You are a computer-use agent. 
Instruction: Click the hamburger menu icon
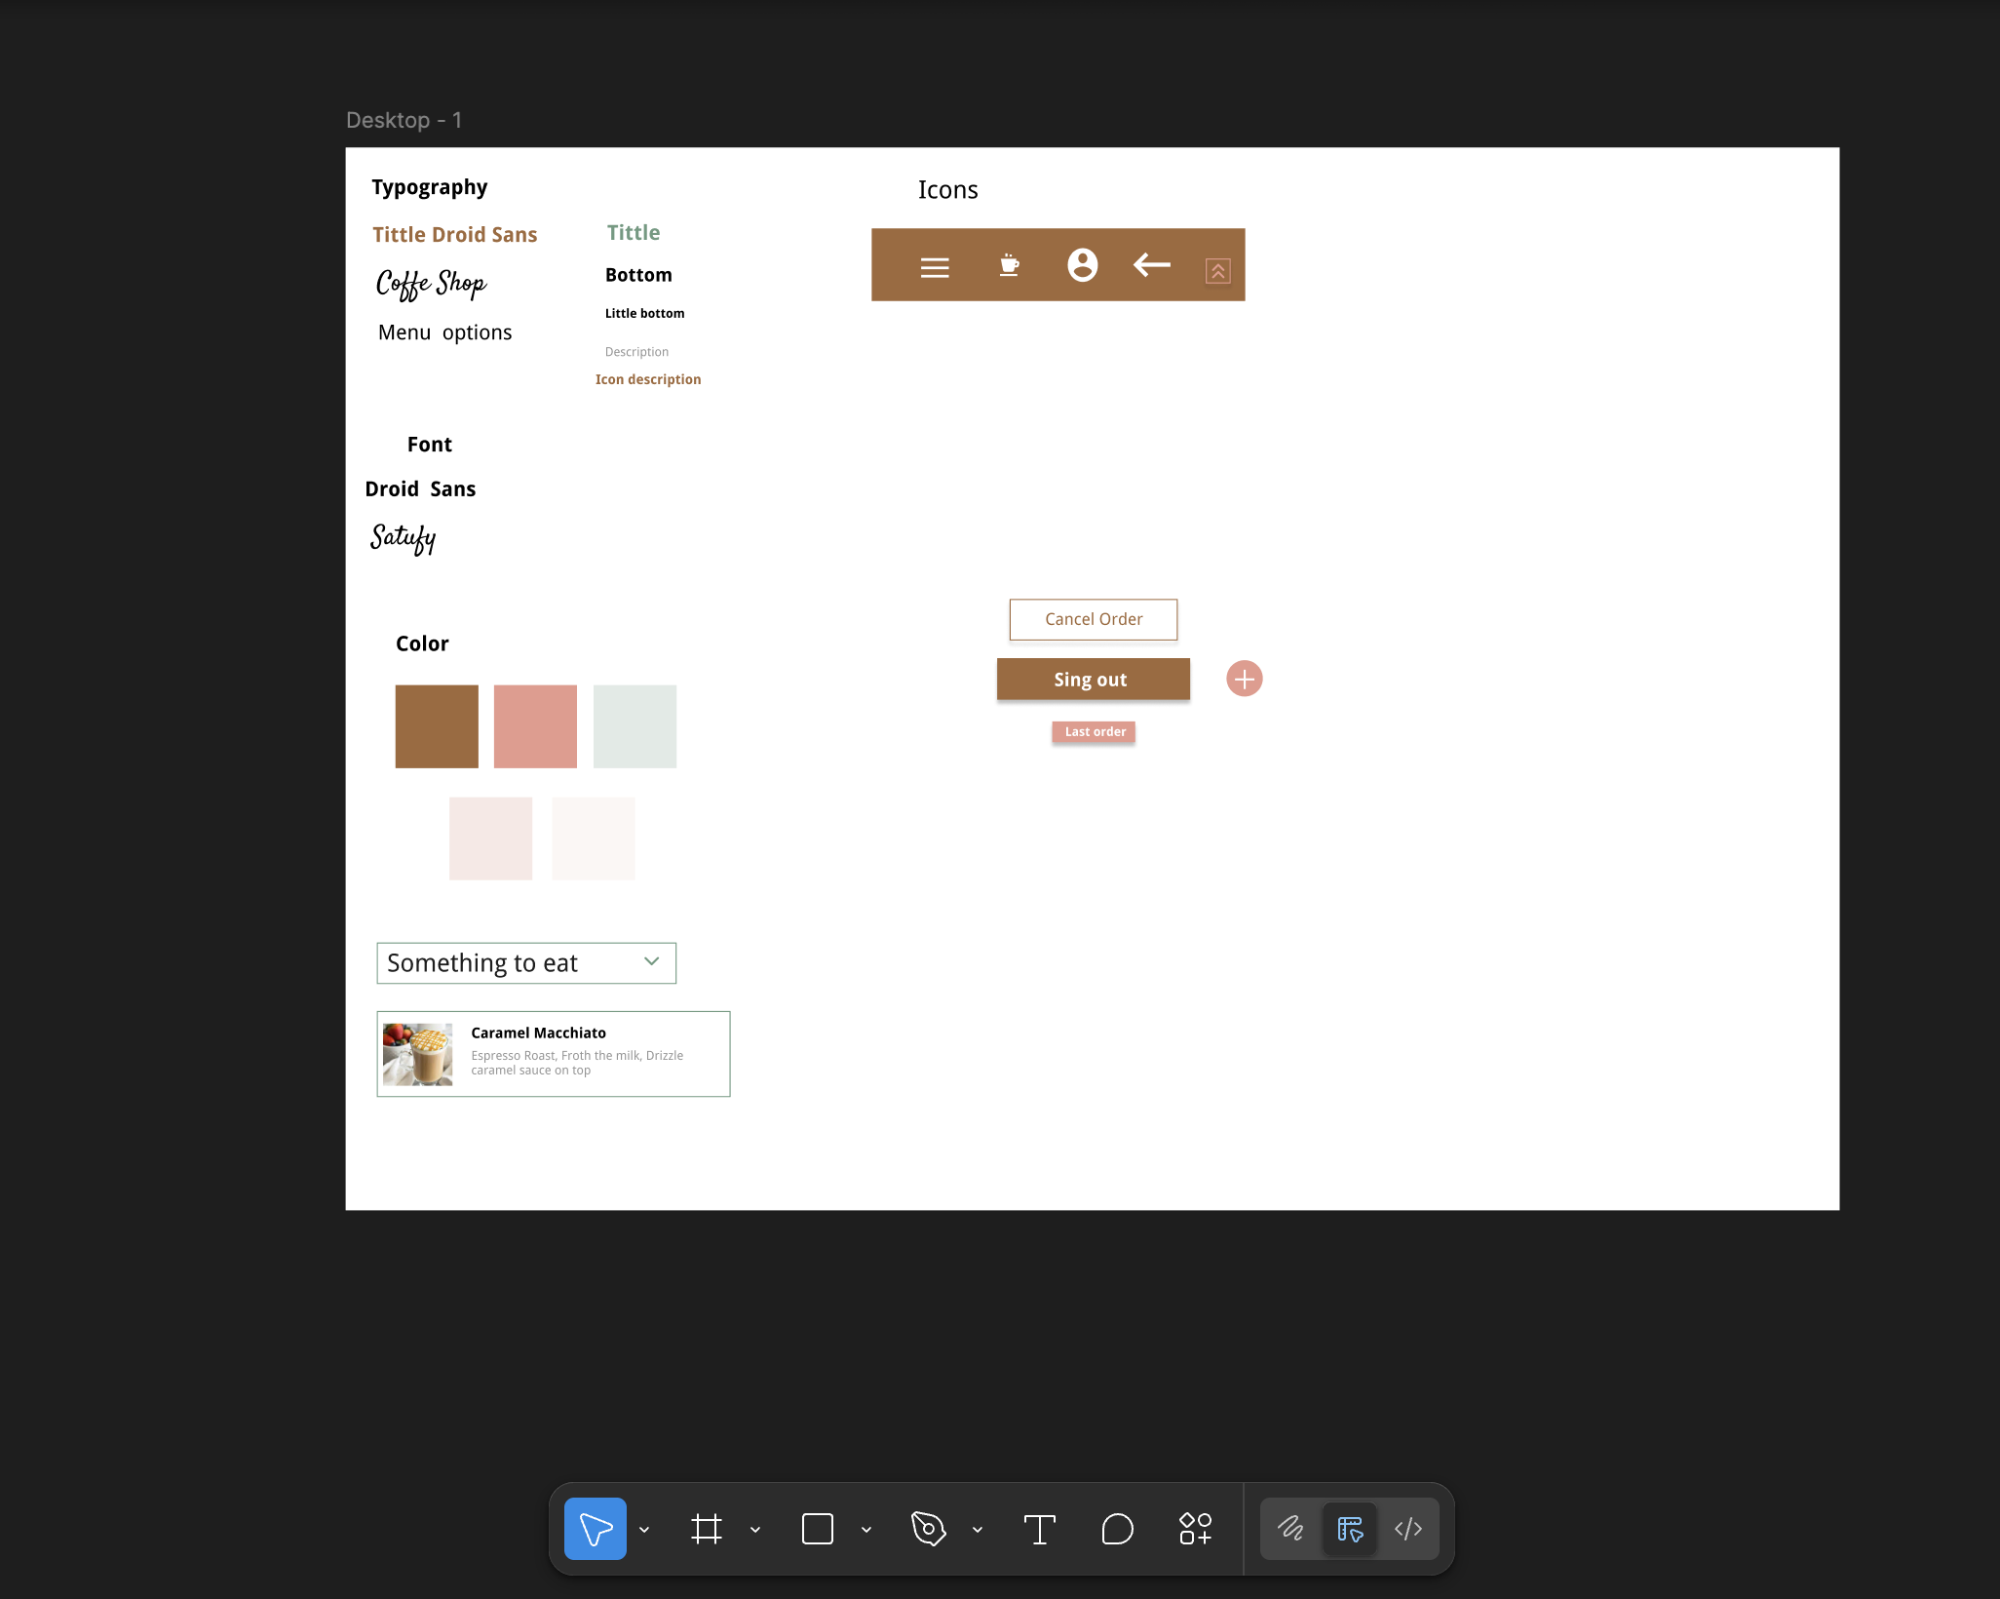(935, 267)
